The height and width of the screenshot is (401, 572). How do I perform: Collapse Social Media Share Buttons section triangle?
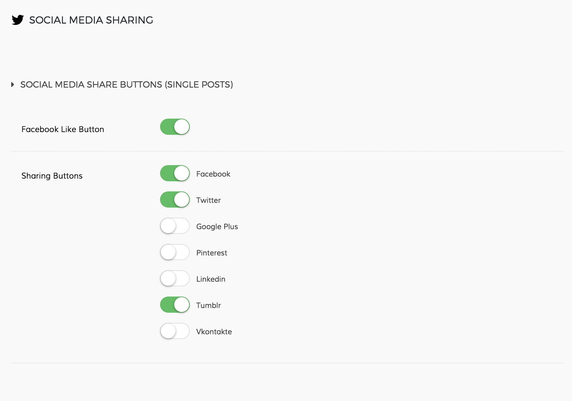point(12,85)
